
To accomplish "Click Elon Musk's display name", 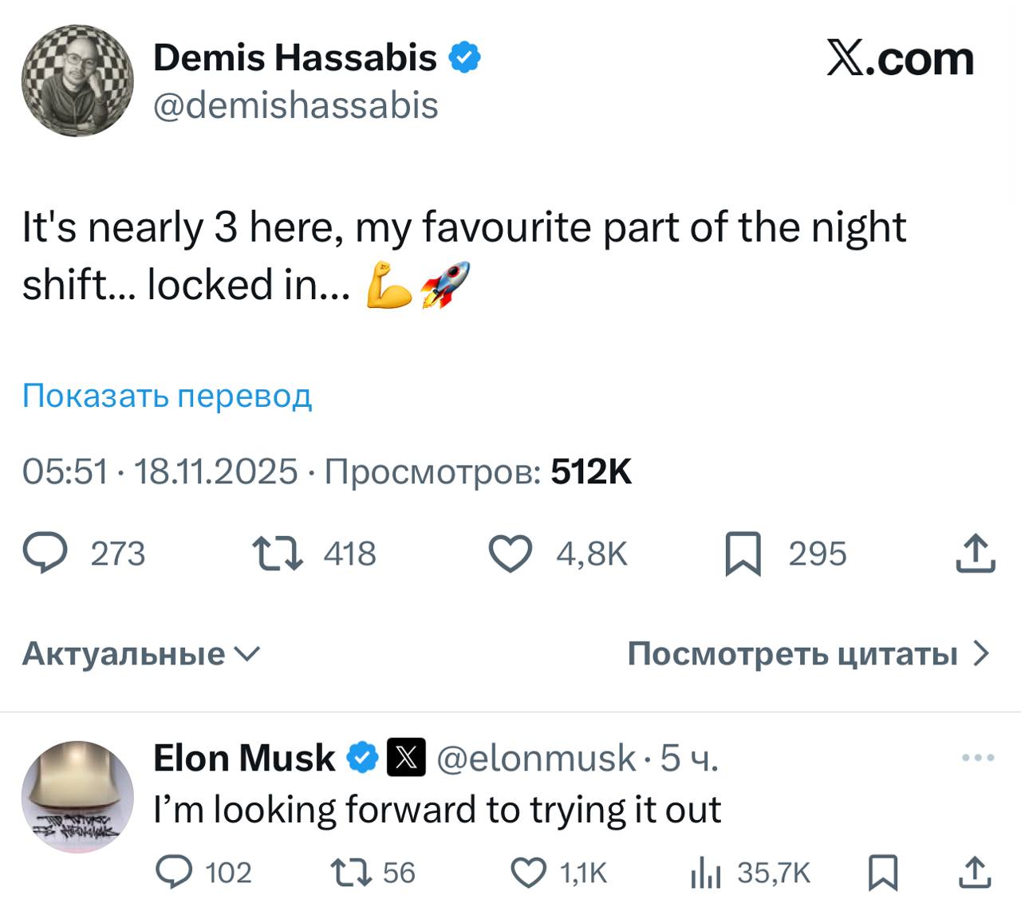I will pyautogui.click(x=244, y=758).
